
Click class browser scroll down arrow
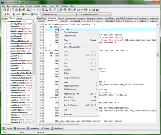pos(33,121)
